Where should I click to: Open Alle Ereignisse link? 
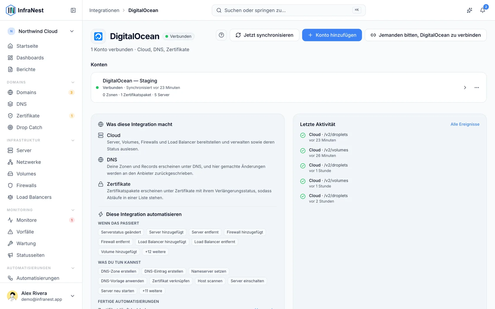point(465,124)
